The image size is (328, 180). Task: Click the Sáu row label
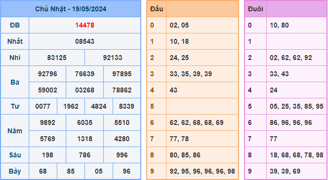pos(15,155)
